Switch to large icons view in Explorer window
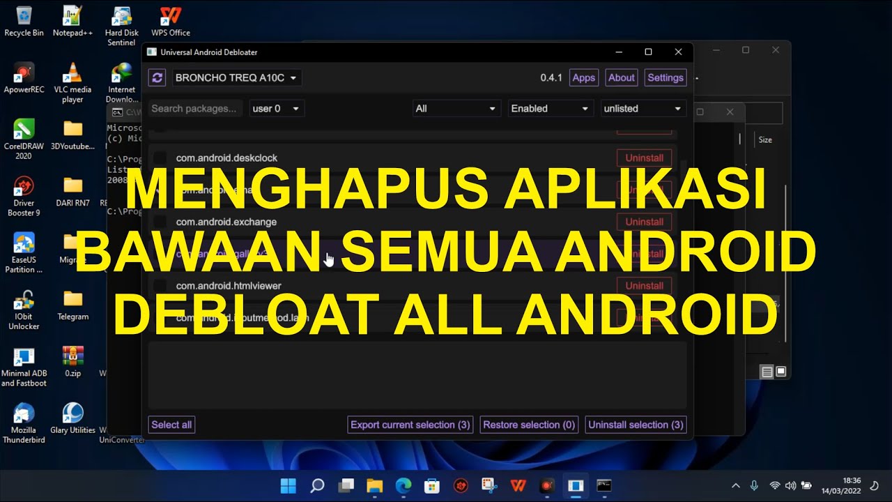This screenshot has height=502, width=892. [781, 372]
